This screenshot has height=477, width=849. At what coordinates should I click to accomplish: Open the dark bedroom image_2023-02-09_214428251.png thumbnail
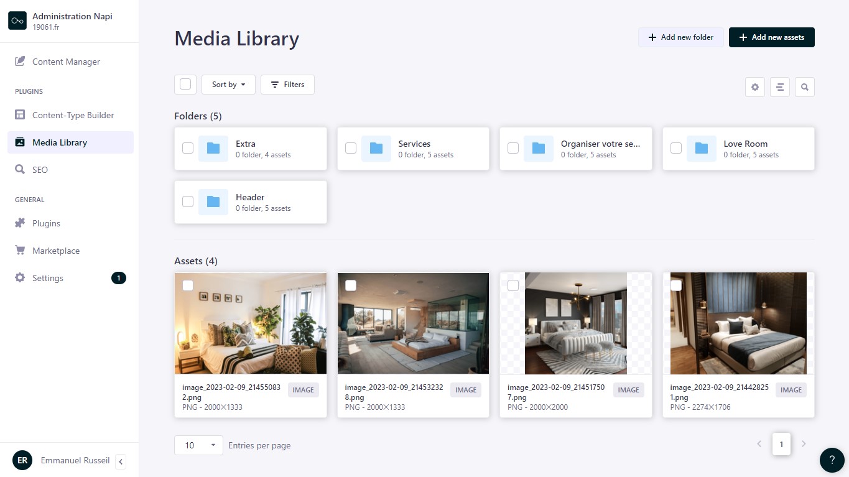click(x=738, y=323)
